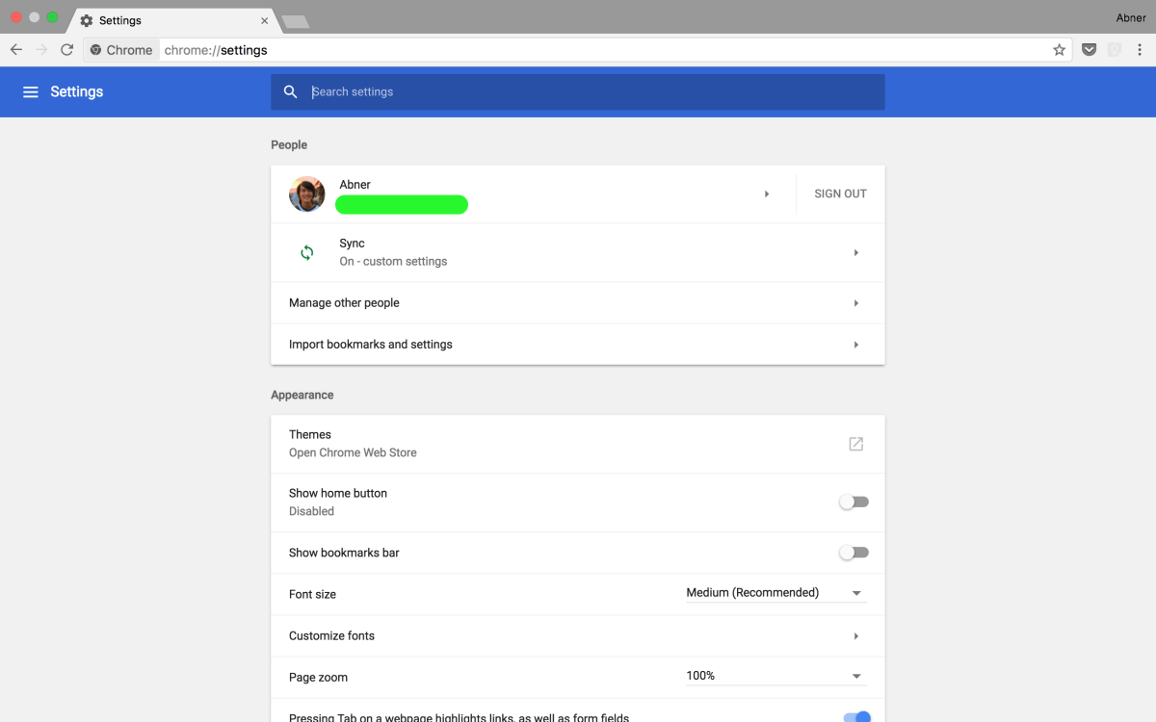The width and height of the screenshot is (1156, 722).
Task: Click the Appearance section heading
Action: tap(302, 396)
